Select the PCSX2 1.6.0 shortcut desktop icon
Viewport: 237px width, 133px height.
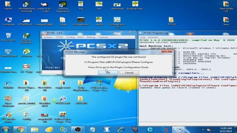[63, 100]
